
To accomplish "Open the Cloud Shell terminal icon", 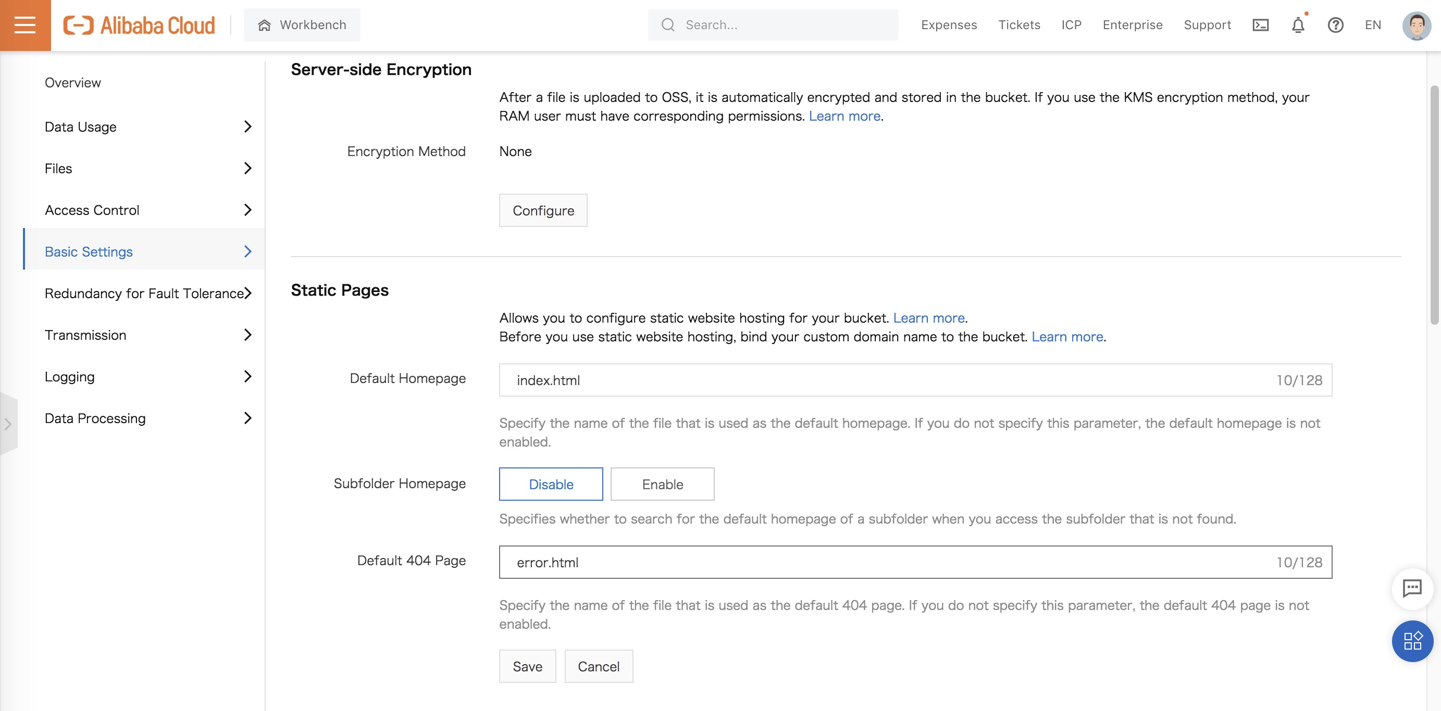I will 1260,25.
